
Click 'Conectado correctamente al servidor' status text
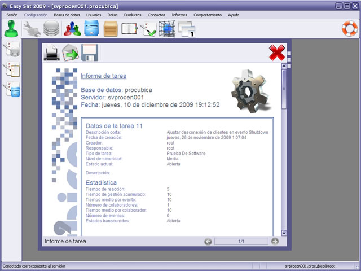34,266
